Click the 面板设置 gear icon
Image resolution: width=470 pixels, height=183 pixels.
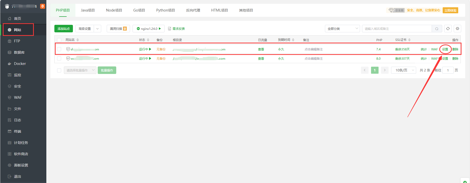(x=10, y=165)
